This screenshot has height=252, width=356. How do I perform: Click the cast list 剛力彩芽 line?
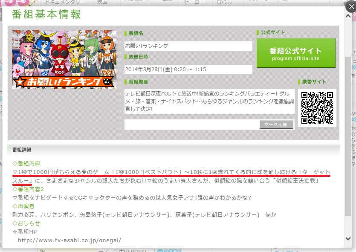(144, 215)
